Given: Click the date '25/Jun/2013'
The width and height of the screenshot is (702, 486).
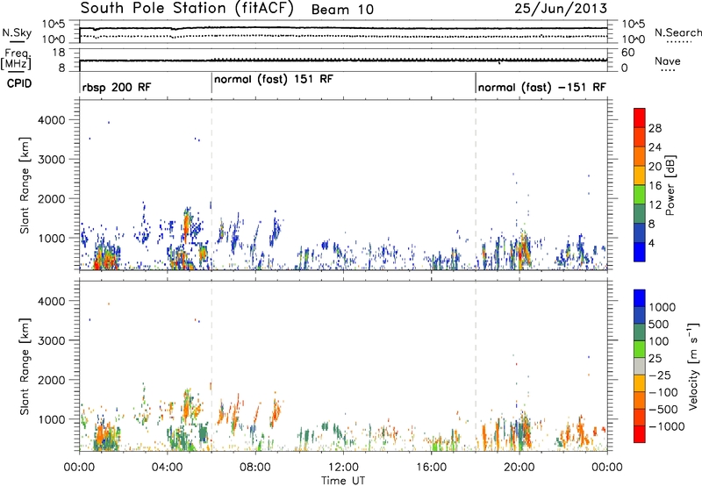Looking at the screenshot, I should coord(561,9).
